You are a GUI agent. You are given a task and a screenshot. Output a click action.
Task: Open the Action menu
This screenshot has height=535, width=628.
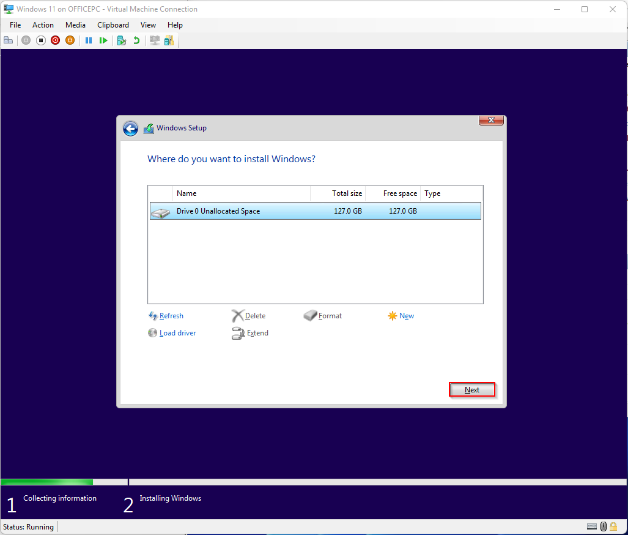(43, 25)
